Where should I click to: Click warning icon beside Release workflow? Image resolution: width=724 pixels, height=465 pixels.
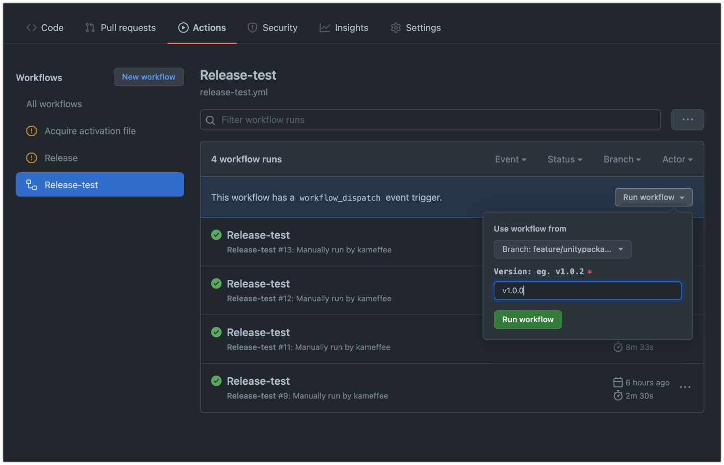[32, 158]
